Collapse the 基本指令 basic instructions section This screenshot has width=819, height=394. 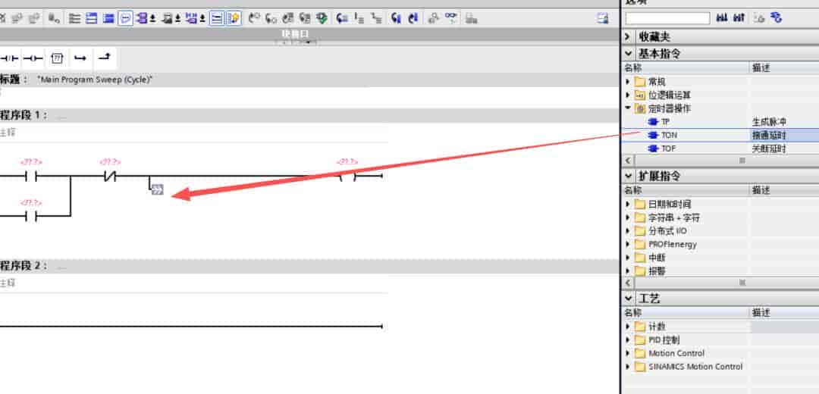628,54
